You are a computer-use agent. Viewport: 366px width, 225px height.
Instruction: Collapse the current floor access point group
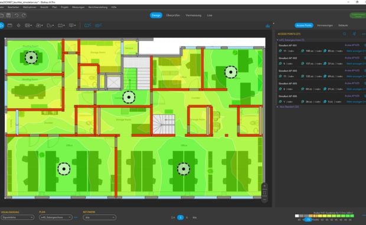coord(277,40)
